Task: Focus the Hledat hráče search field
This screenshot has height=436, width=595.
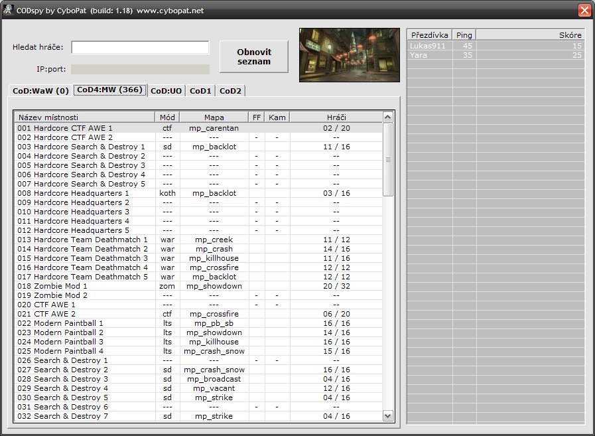Action: [140, 48]
